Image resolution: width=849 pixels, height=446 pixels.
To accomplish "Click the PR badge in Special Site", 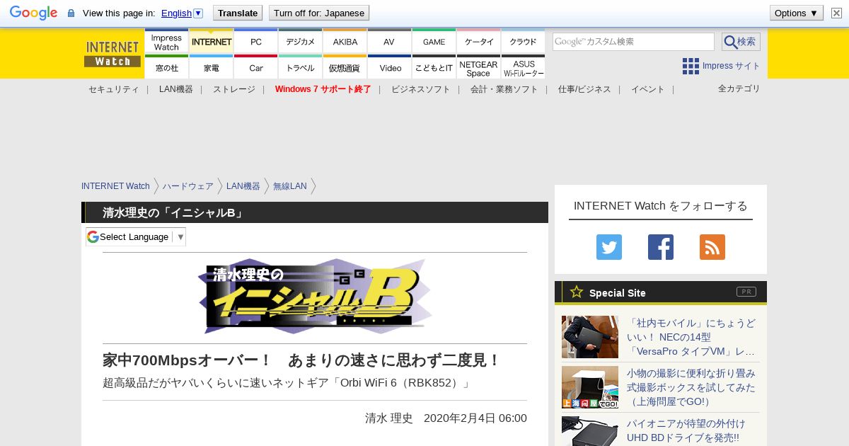I will 746,292.
